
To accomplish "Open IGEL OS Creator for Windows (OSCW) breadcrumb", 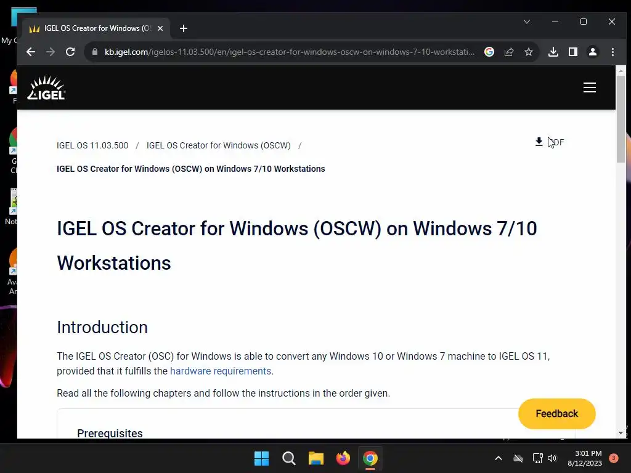I will pos(219,145).
